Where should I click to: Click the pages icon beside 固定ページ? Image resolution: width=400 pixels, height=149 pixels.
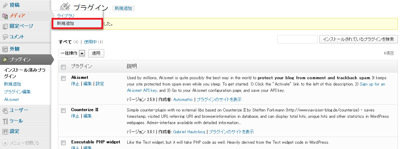pyautogui.click(x=5, y=26)
